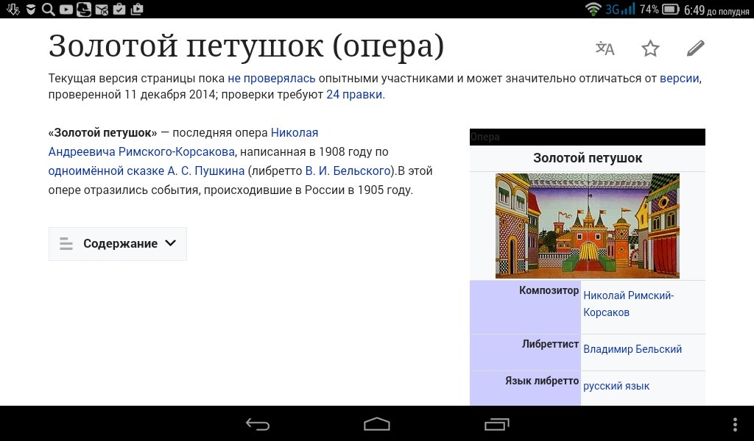Tap the Play Store bag icon with the play arrow

point(137,9)
